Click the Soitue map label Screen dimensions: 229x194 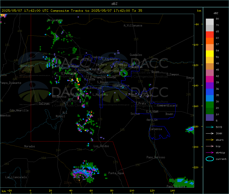135,114
